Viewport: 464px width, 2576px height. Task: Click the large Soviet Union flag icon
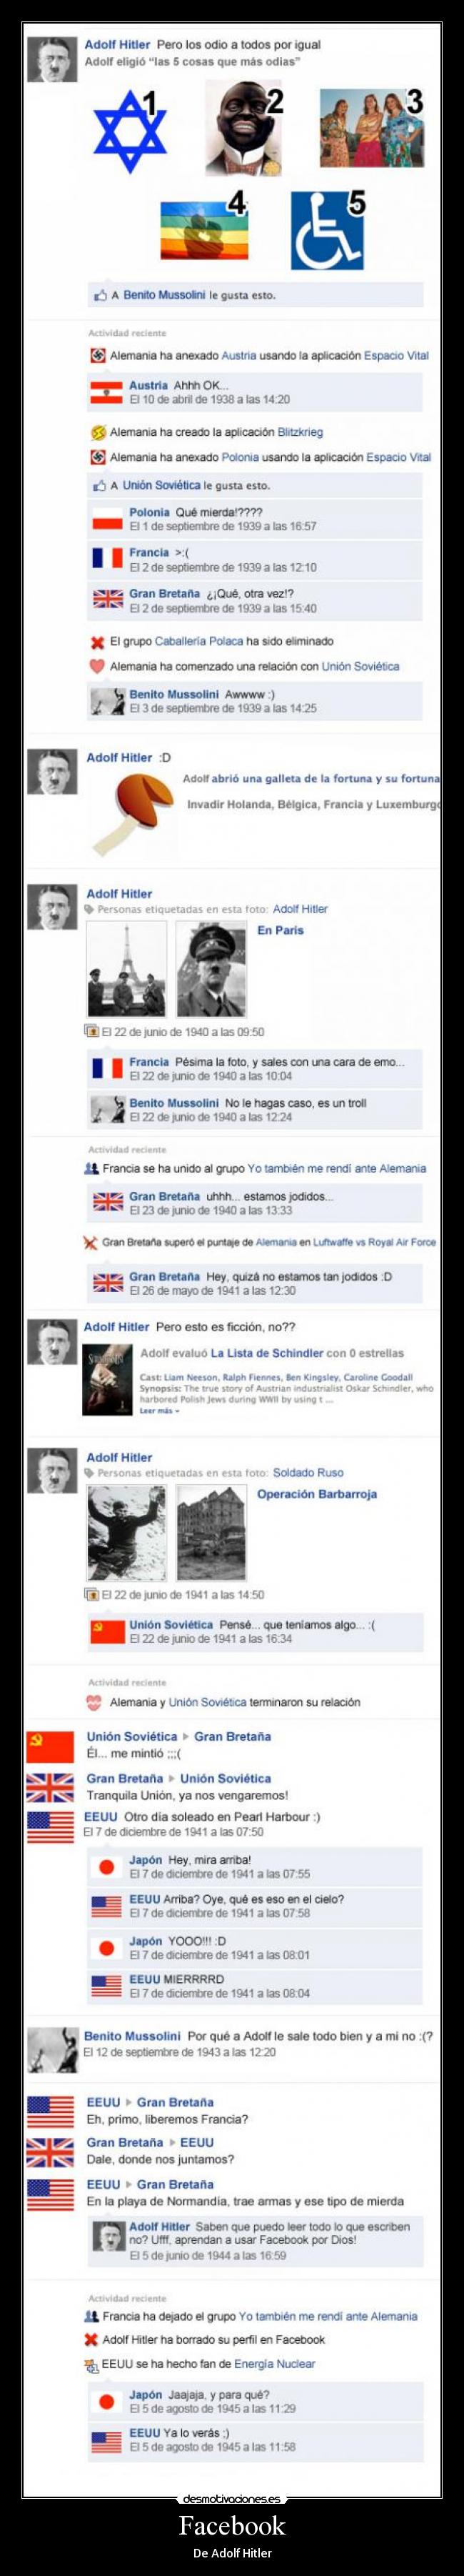point(51,1747)
